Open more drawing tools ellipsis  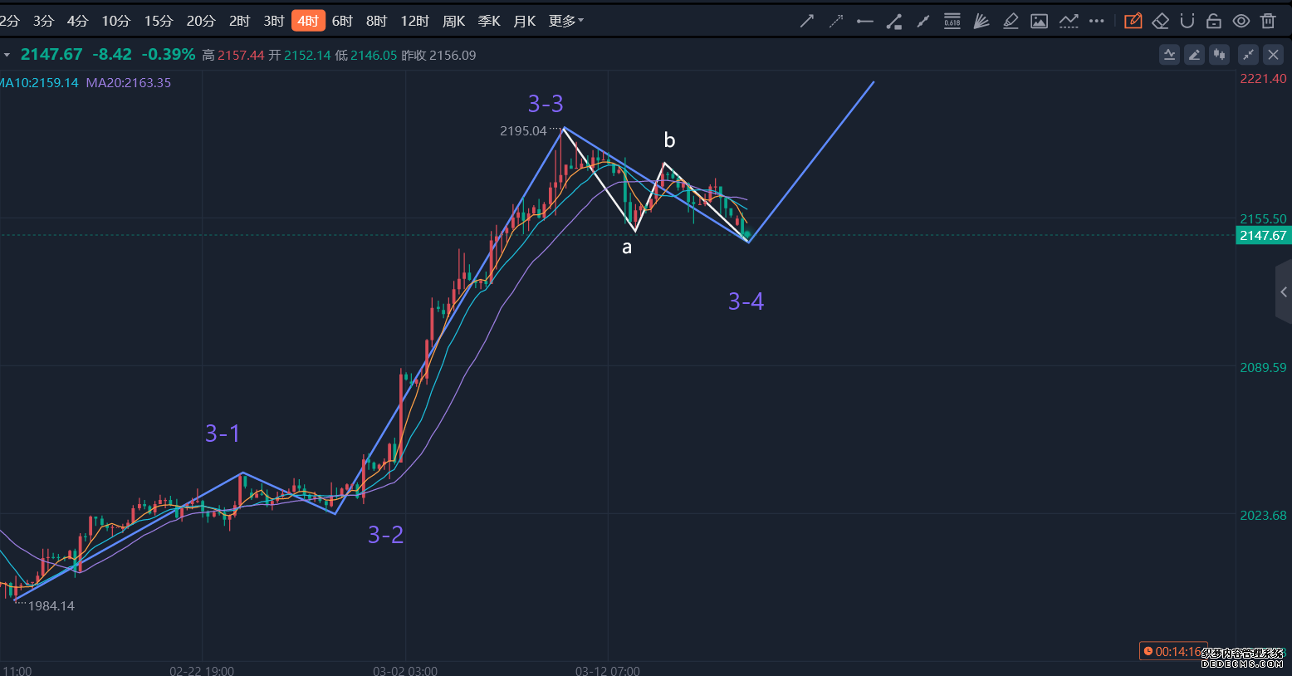1097,21
